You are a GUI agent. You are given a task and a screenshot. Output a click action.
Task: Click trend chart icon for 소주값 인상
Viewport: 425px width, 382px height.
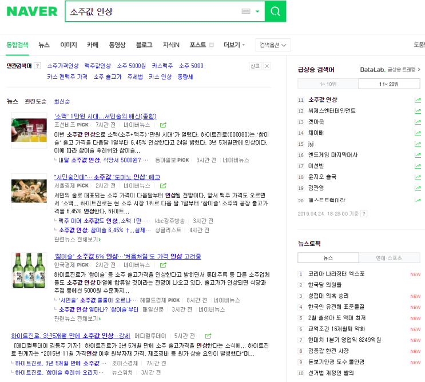[x=418, y=100]
